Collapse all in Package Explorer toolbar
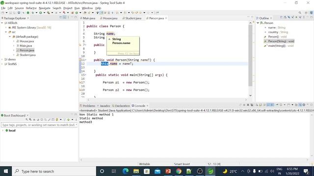Screen dimensions: 314x176 (x=61, y=18)
